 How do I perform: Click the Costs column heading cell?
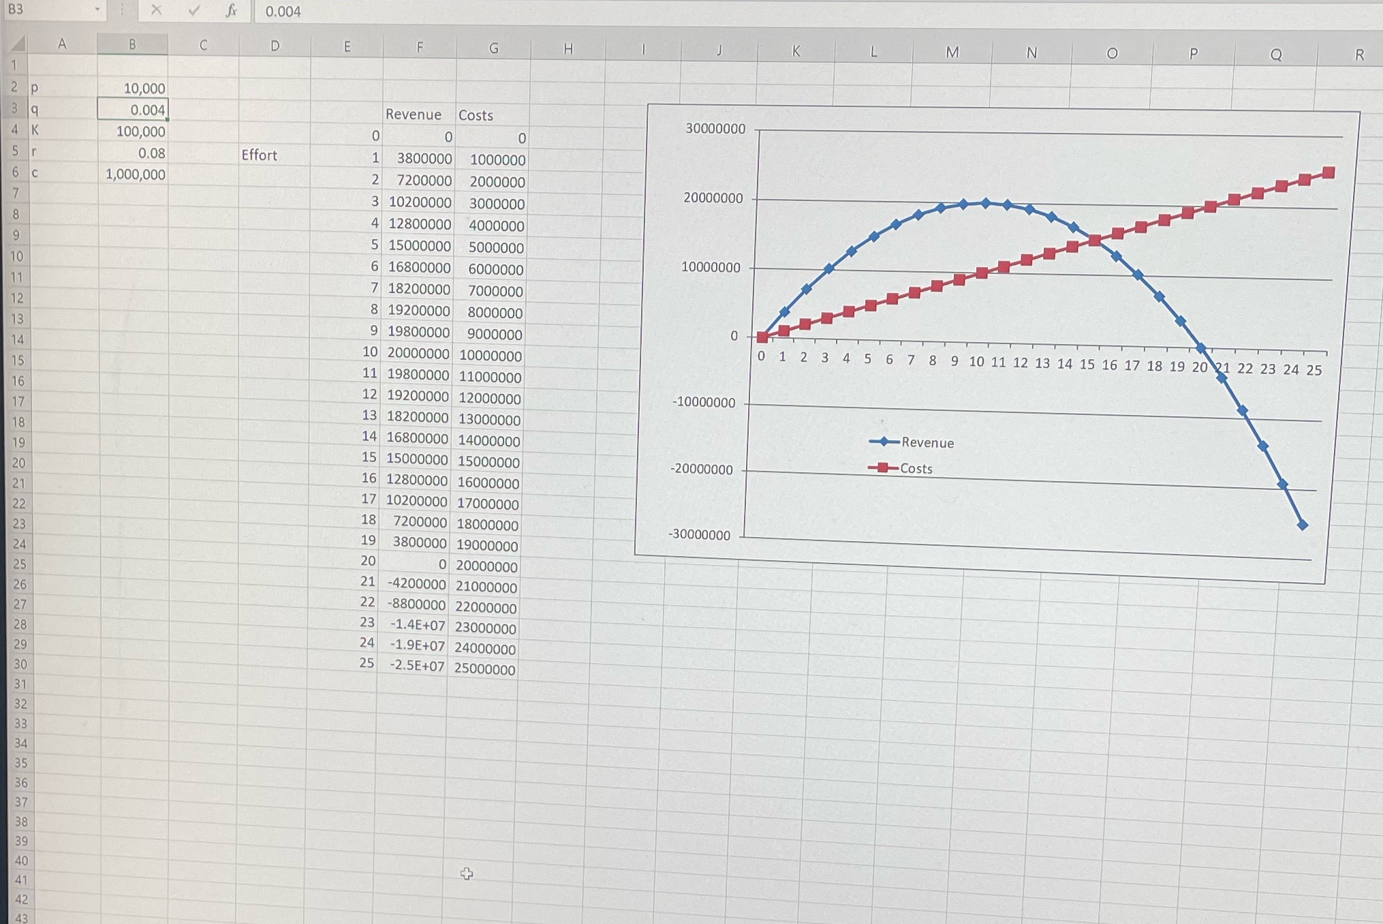click(x=476, y=115)
